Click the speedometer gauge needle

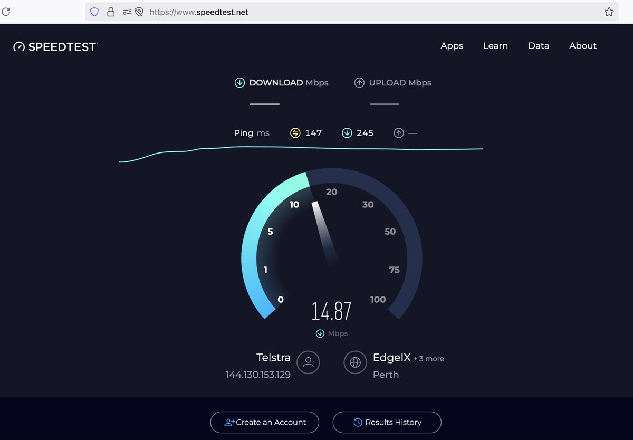click(x=325, y=232)
